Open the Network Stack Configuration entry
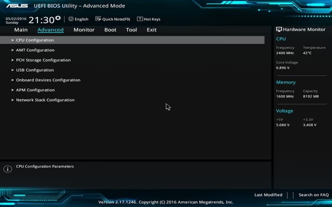Image resolution: width=332 pixels, height=207 pixels. (45, 100)
